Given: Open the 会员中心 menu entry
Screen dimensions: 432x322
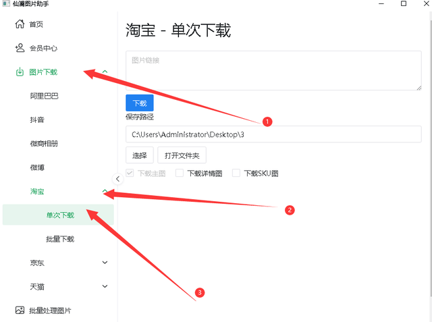Looking at the screenshot, I should pyautogui.click(x=43, y=48).
